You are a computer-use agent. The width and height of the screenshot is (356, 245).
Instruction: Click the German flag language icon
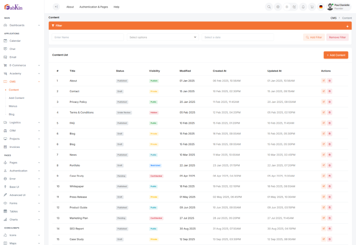pos(321,7)
